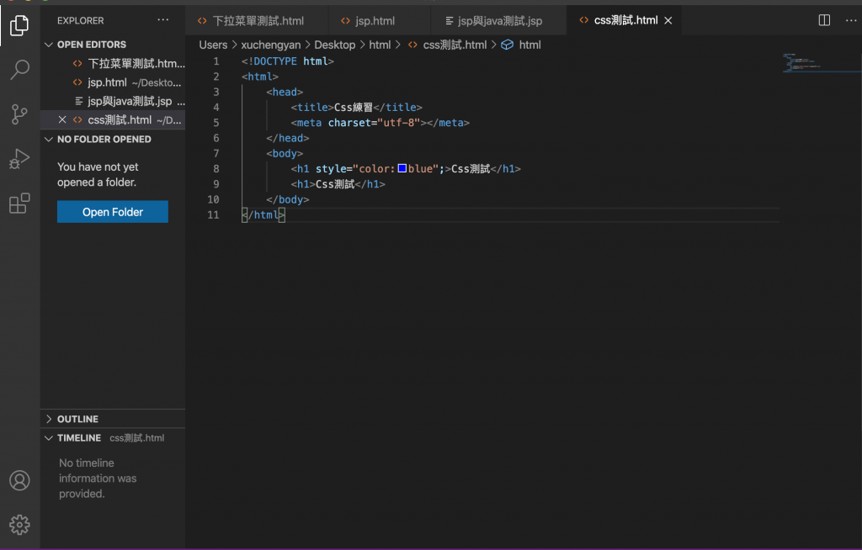Click the second h1 Css測試 line

click(x=338, y=184)
